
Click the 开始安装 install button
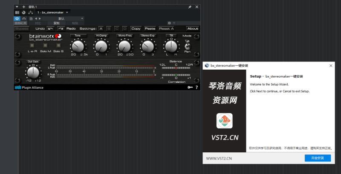[x=318, y=158]
